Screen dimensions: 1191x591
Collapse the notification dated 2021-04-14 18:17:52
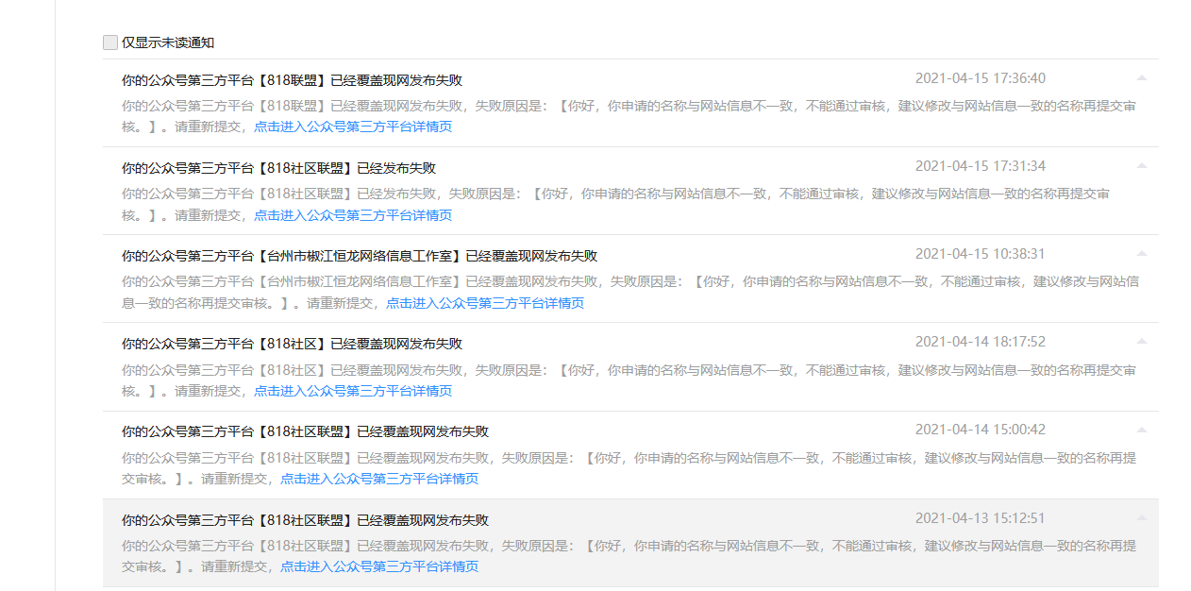[x=1141, y=342]
